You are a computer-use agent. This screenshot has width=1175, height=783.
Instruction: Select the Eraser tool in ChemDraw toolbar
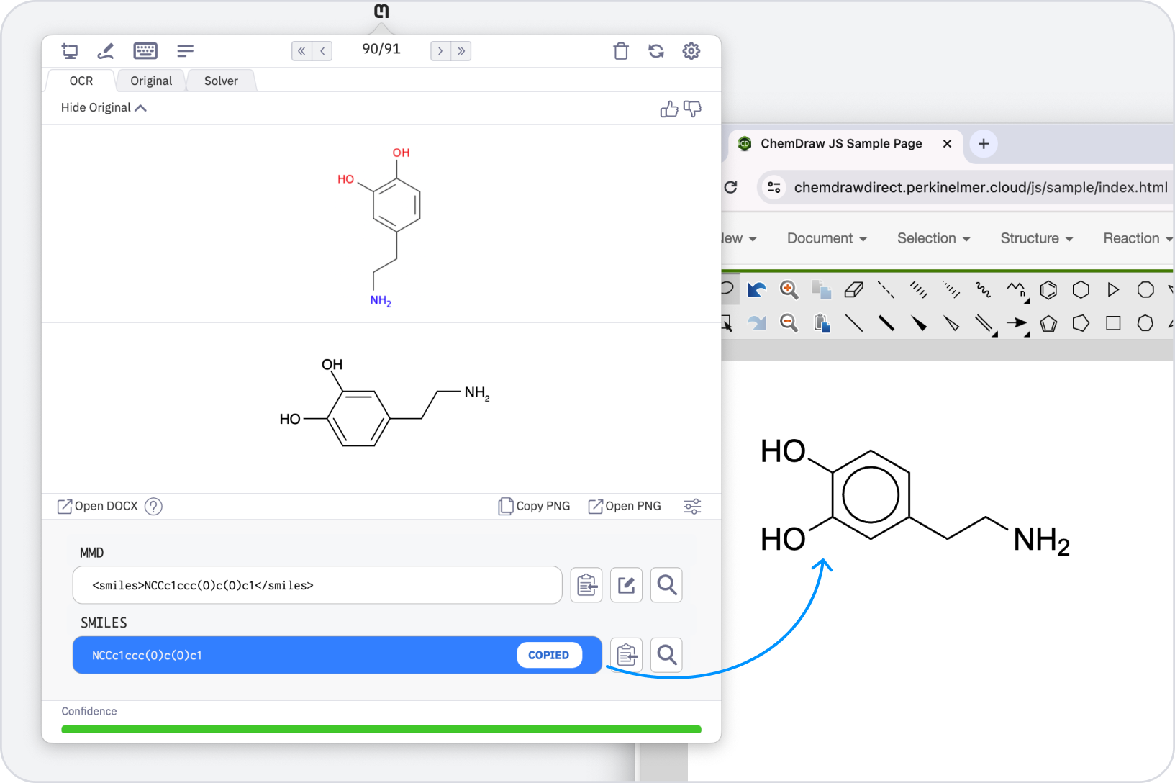855,289
